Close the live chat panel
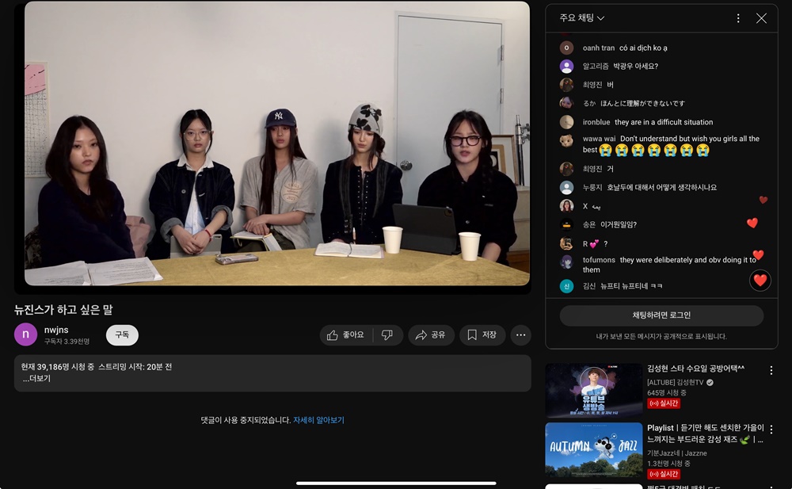 point(761,18)
